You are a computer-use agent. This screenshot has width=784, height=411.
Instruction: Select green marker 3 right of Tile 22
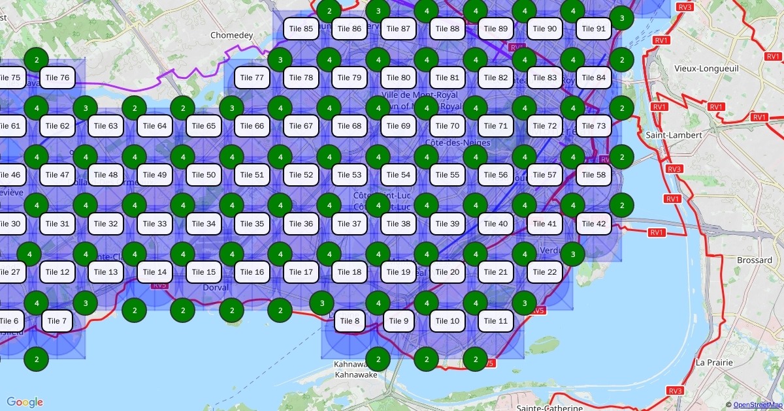573,254
